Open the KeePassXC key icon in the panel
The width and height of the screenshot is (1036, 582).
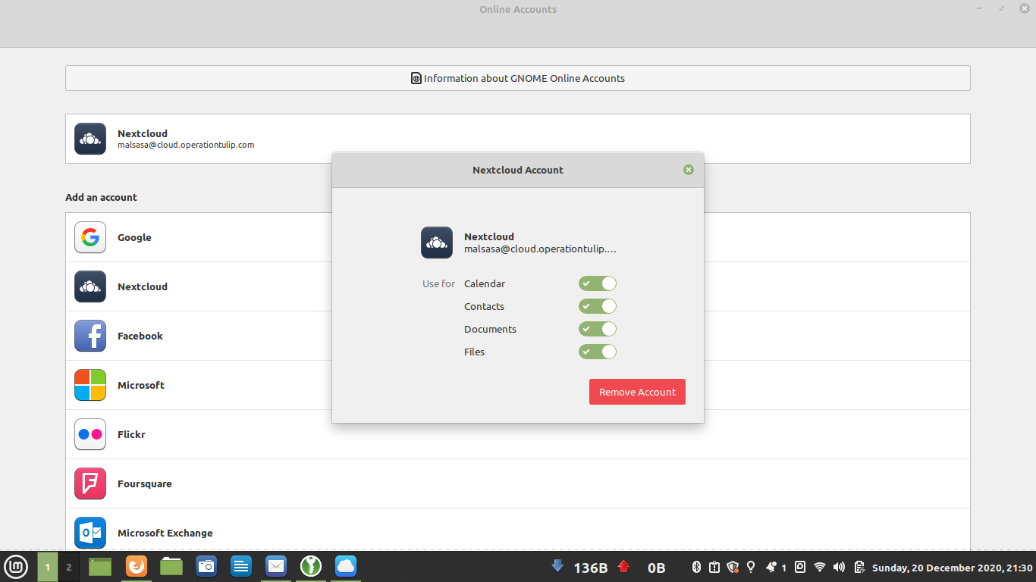click(x=311, y=566)
